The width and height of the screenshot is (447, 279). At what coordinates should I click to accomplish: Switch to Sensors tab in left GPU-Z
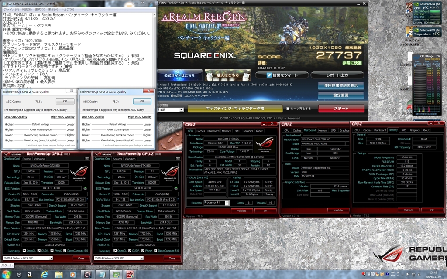click(x=27, y=159)
